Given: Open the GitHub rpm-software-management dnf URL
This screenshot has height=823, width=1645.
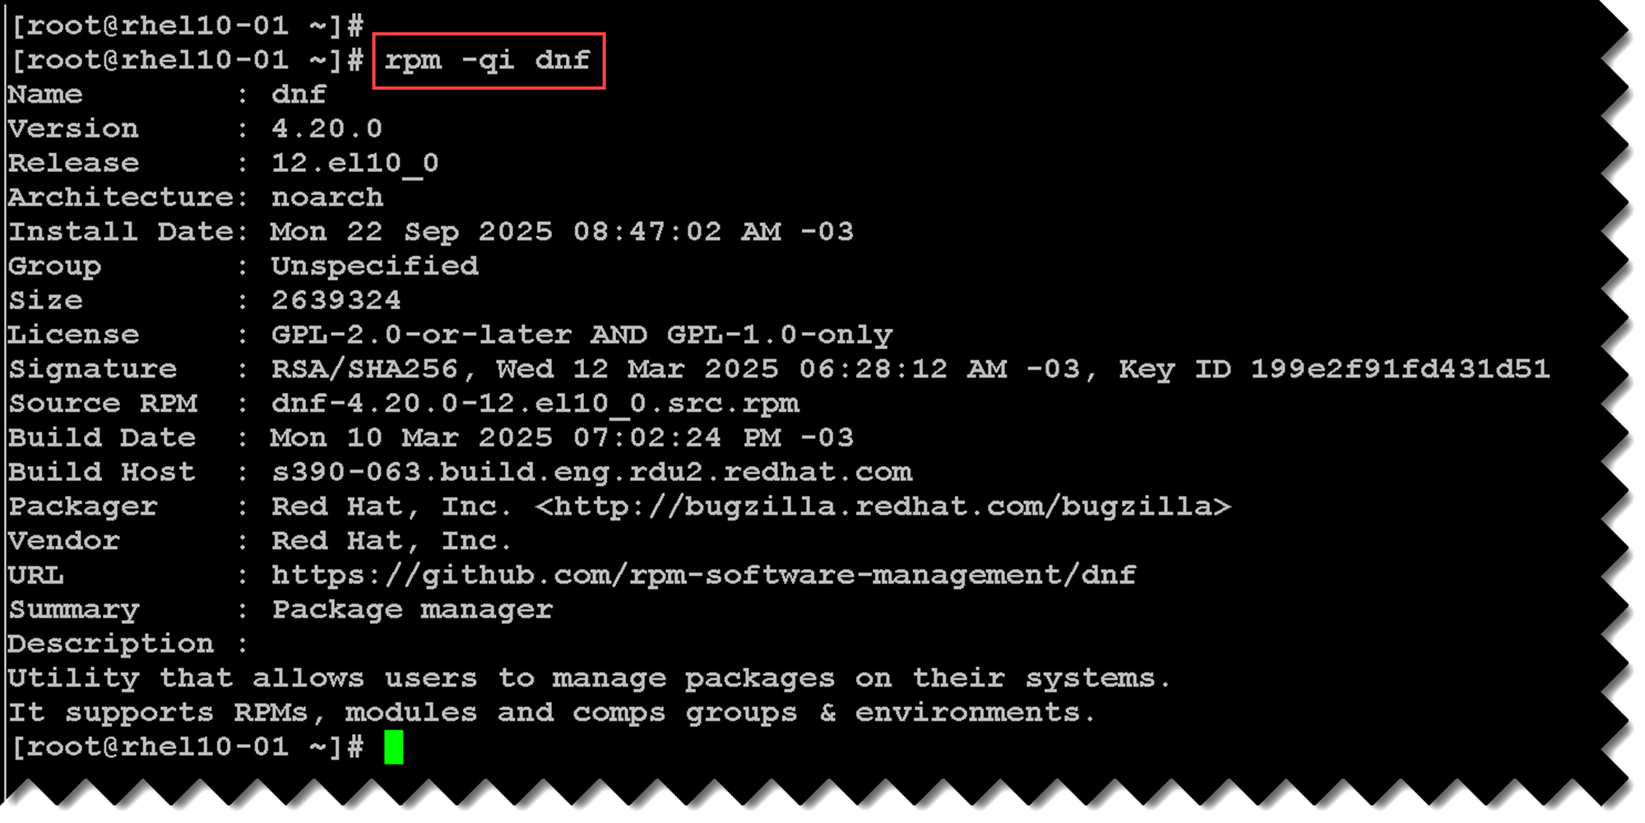Looking at the screenshot, I should click(x=703, y=575).
